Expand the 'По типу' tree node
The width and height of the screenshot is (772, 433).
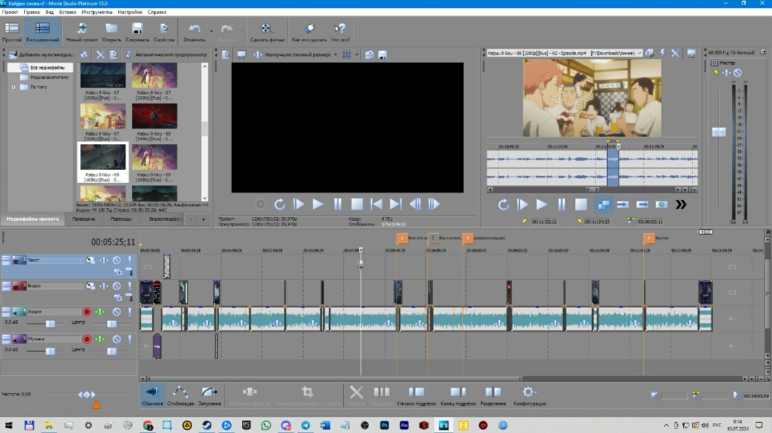13,87
